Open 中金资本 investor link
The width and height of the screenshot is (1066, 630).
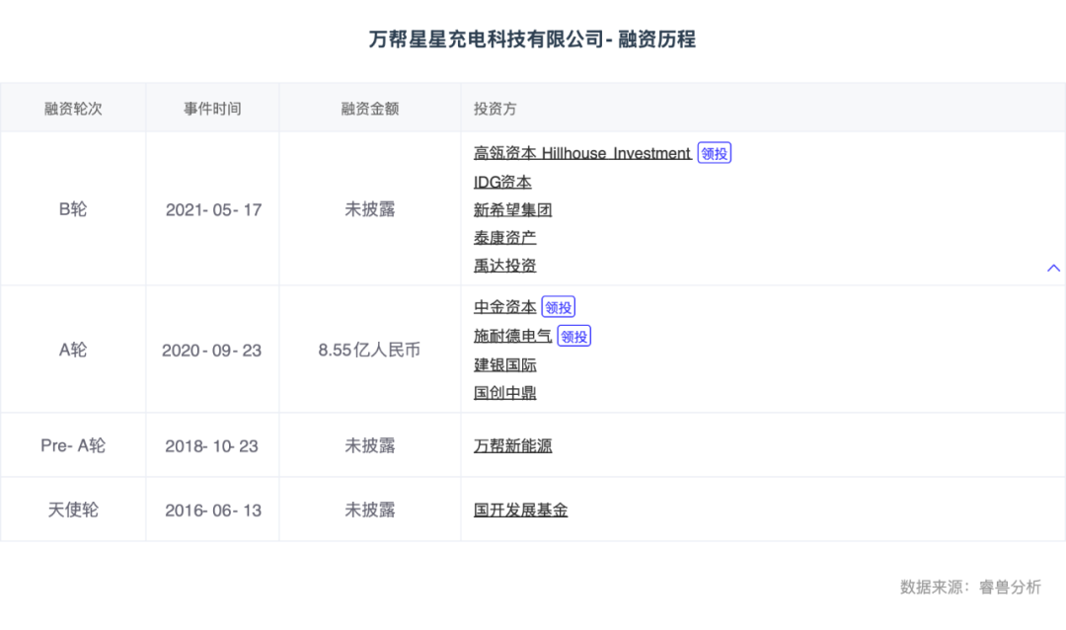click(504, 307)
